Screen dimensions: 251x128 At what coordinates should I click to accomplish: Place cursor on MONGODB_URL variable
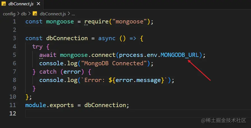point(180,55)
